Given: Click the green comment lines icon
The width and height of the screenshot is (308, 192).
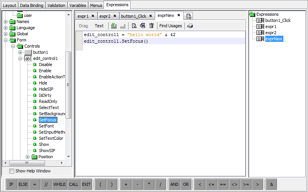Looking at the screenshot, I should click(x=114, y=26).
